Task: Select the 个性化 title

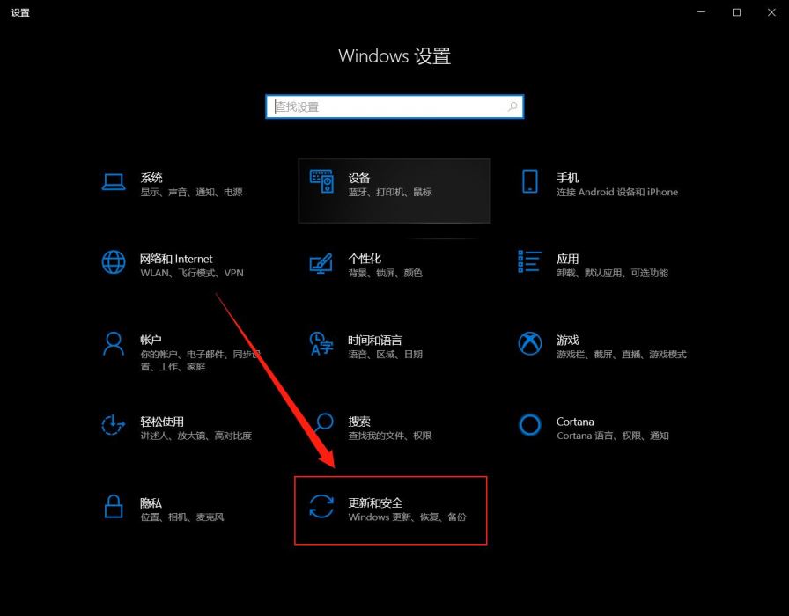Action: 365,259
